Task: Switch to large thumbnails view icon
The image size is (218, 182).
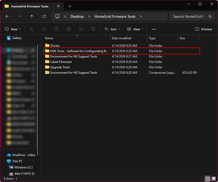Action: [214, 179]
